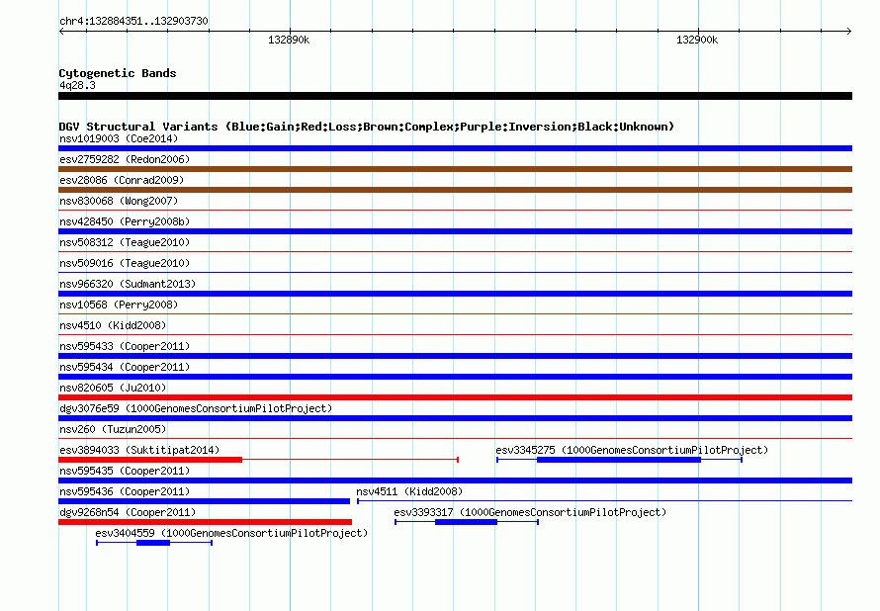Click the blue bar under nsv595433
Screen dimensions: 880x611
[455, 356]
